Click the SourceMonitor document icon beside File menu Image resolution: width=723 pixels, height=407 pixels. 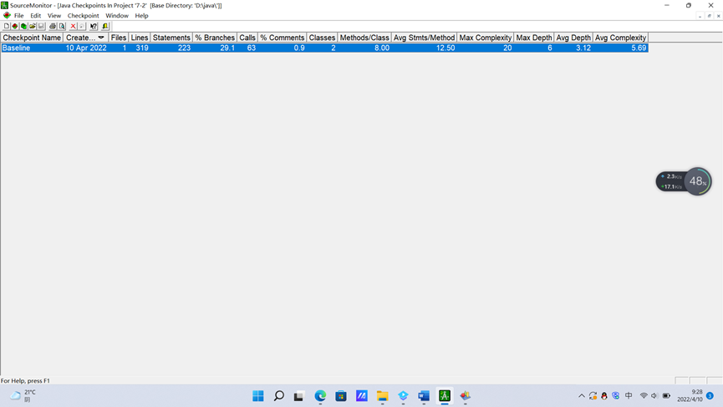[x=7, y=15]
